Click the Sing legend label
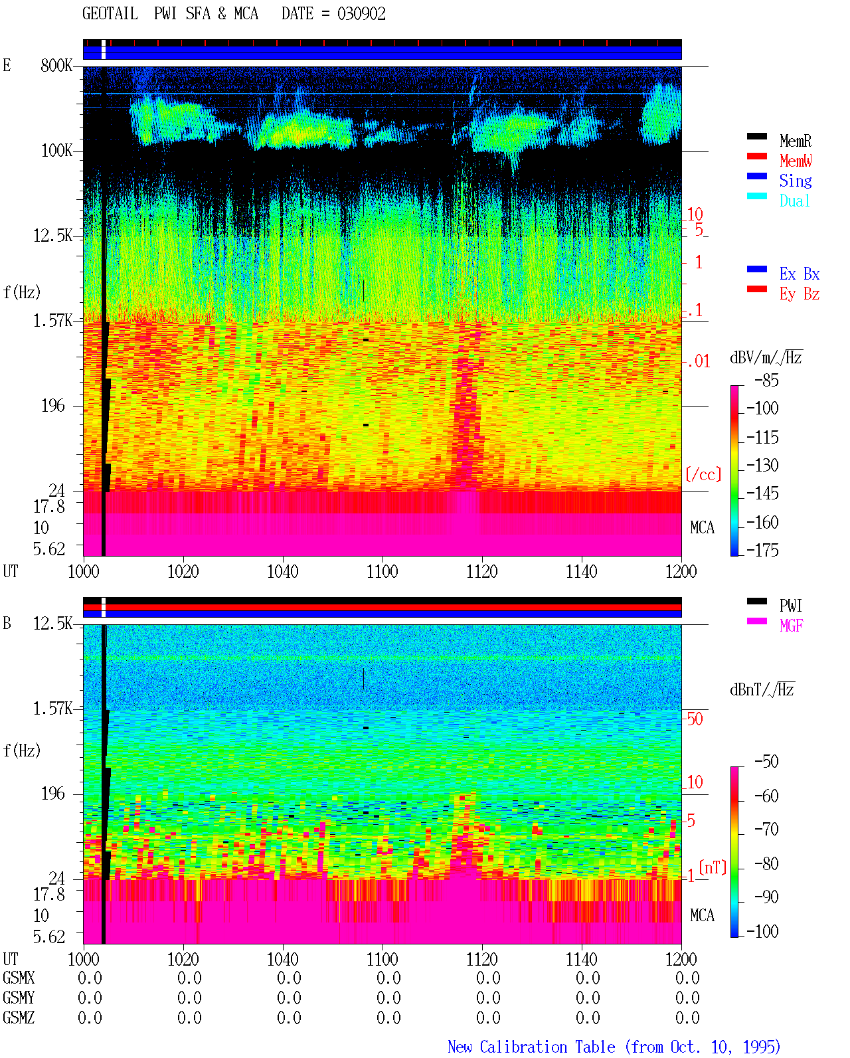Viewport: 850px width, 1058px height. pyautogui.click(x=796, y=181)
